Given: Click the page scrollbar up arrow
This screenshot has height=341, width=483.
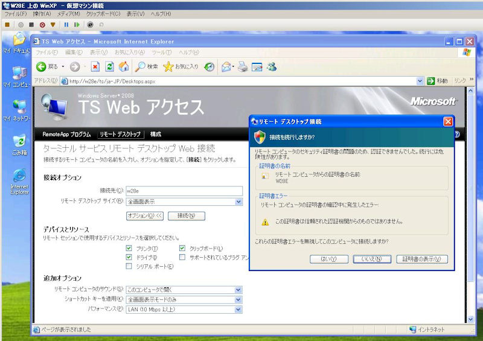Looking at the screenshot, I should 470,91.
